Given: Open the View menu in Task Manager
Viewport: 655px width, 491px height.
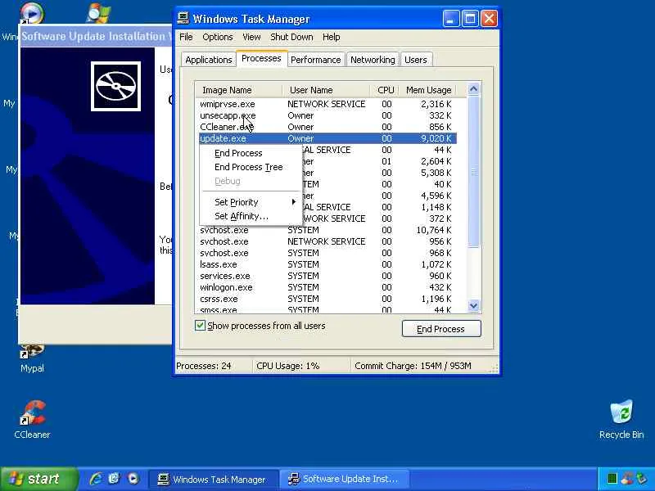Looking at the screenshot, I should (251, 37).
